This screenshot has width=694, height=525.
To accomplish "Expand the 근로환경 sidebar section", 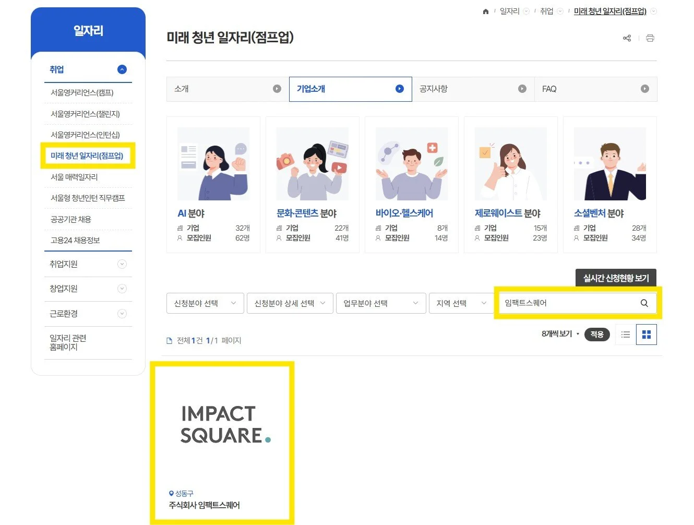I will point(122,314).
